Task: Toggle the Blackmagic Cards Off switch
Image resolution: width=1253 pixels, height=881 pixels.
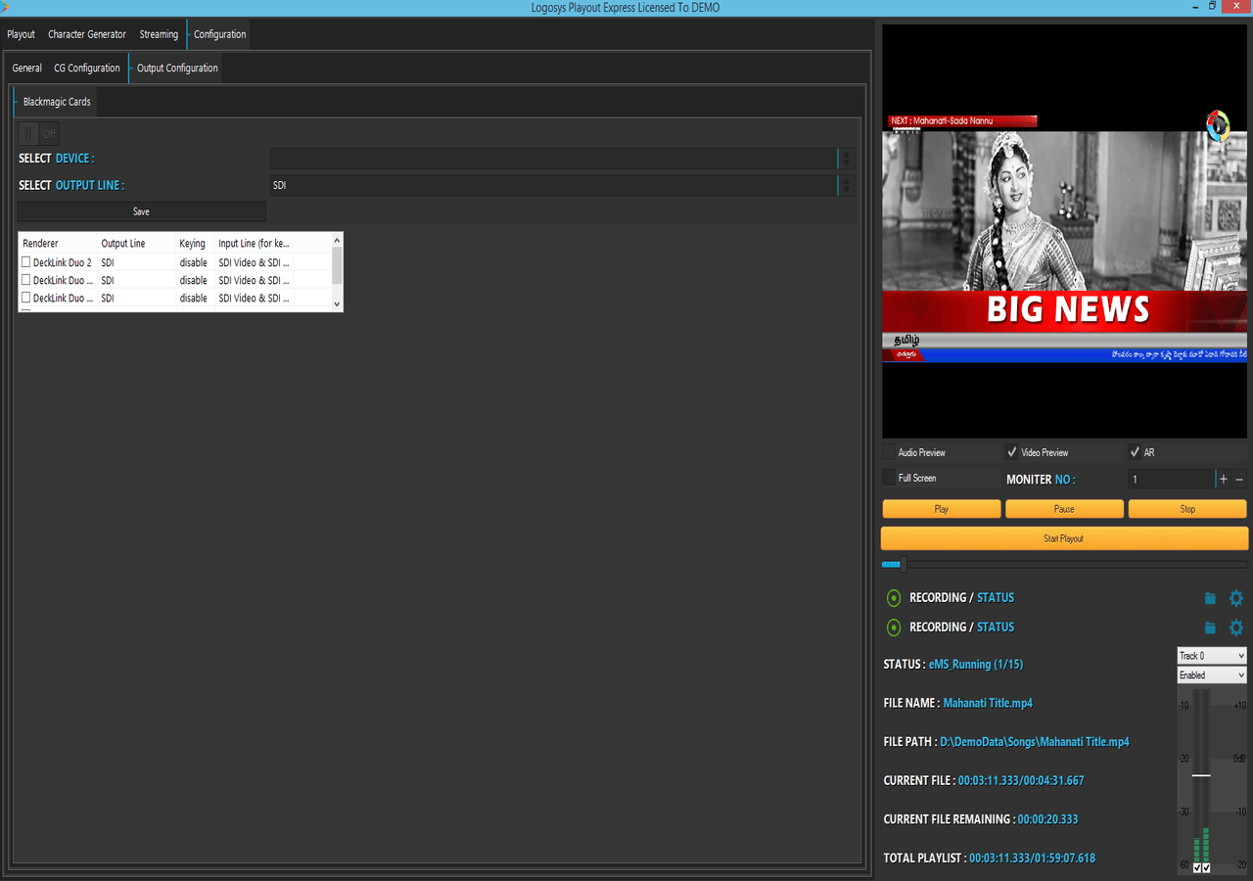Action: pyautogui.click(x=39, y=134)
